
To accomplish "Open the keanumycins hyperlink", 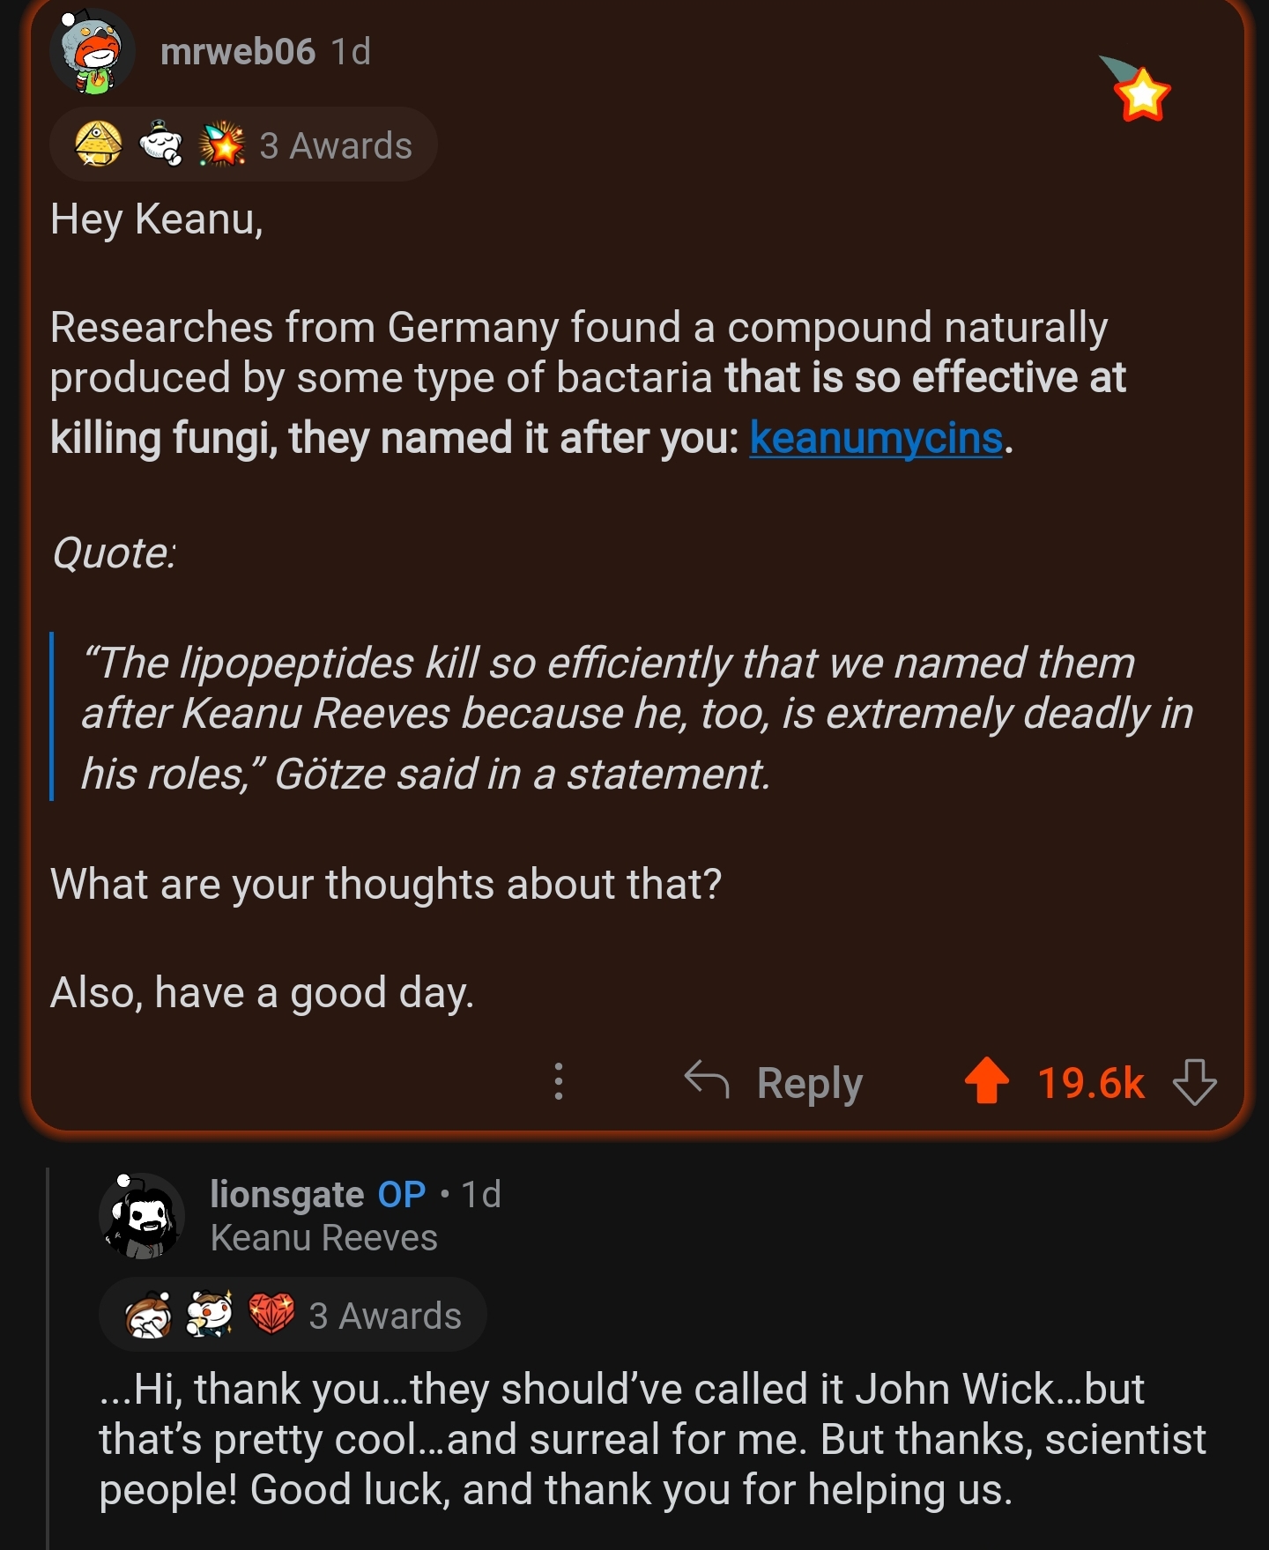I will pos(876,438).
